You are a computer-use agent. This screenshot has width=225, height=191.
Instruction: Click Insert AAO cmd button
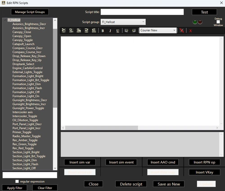pos(163,162)
